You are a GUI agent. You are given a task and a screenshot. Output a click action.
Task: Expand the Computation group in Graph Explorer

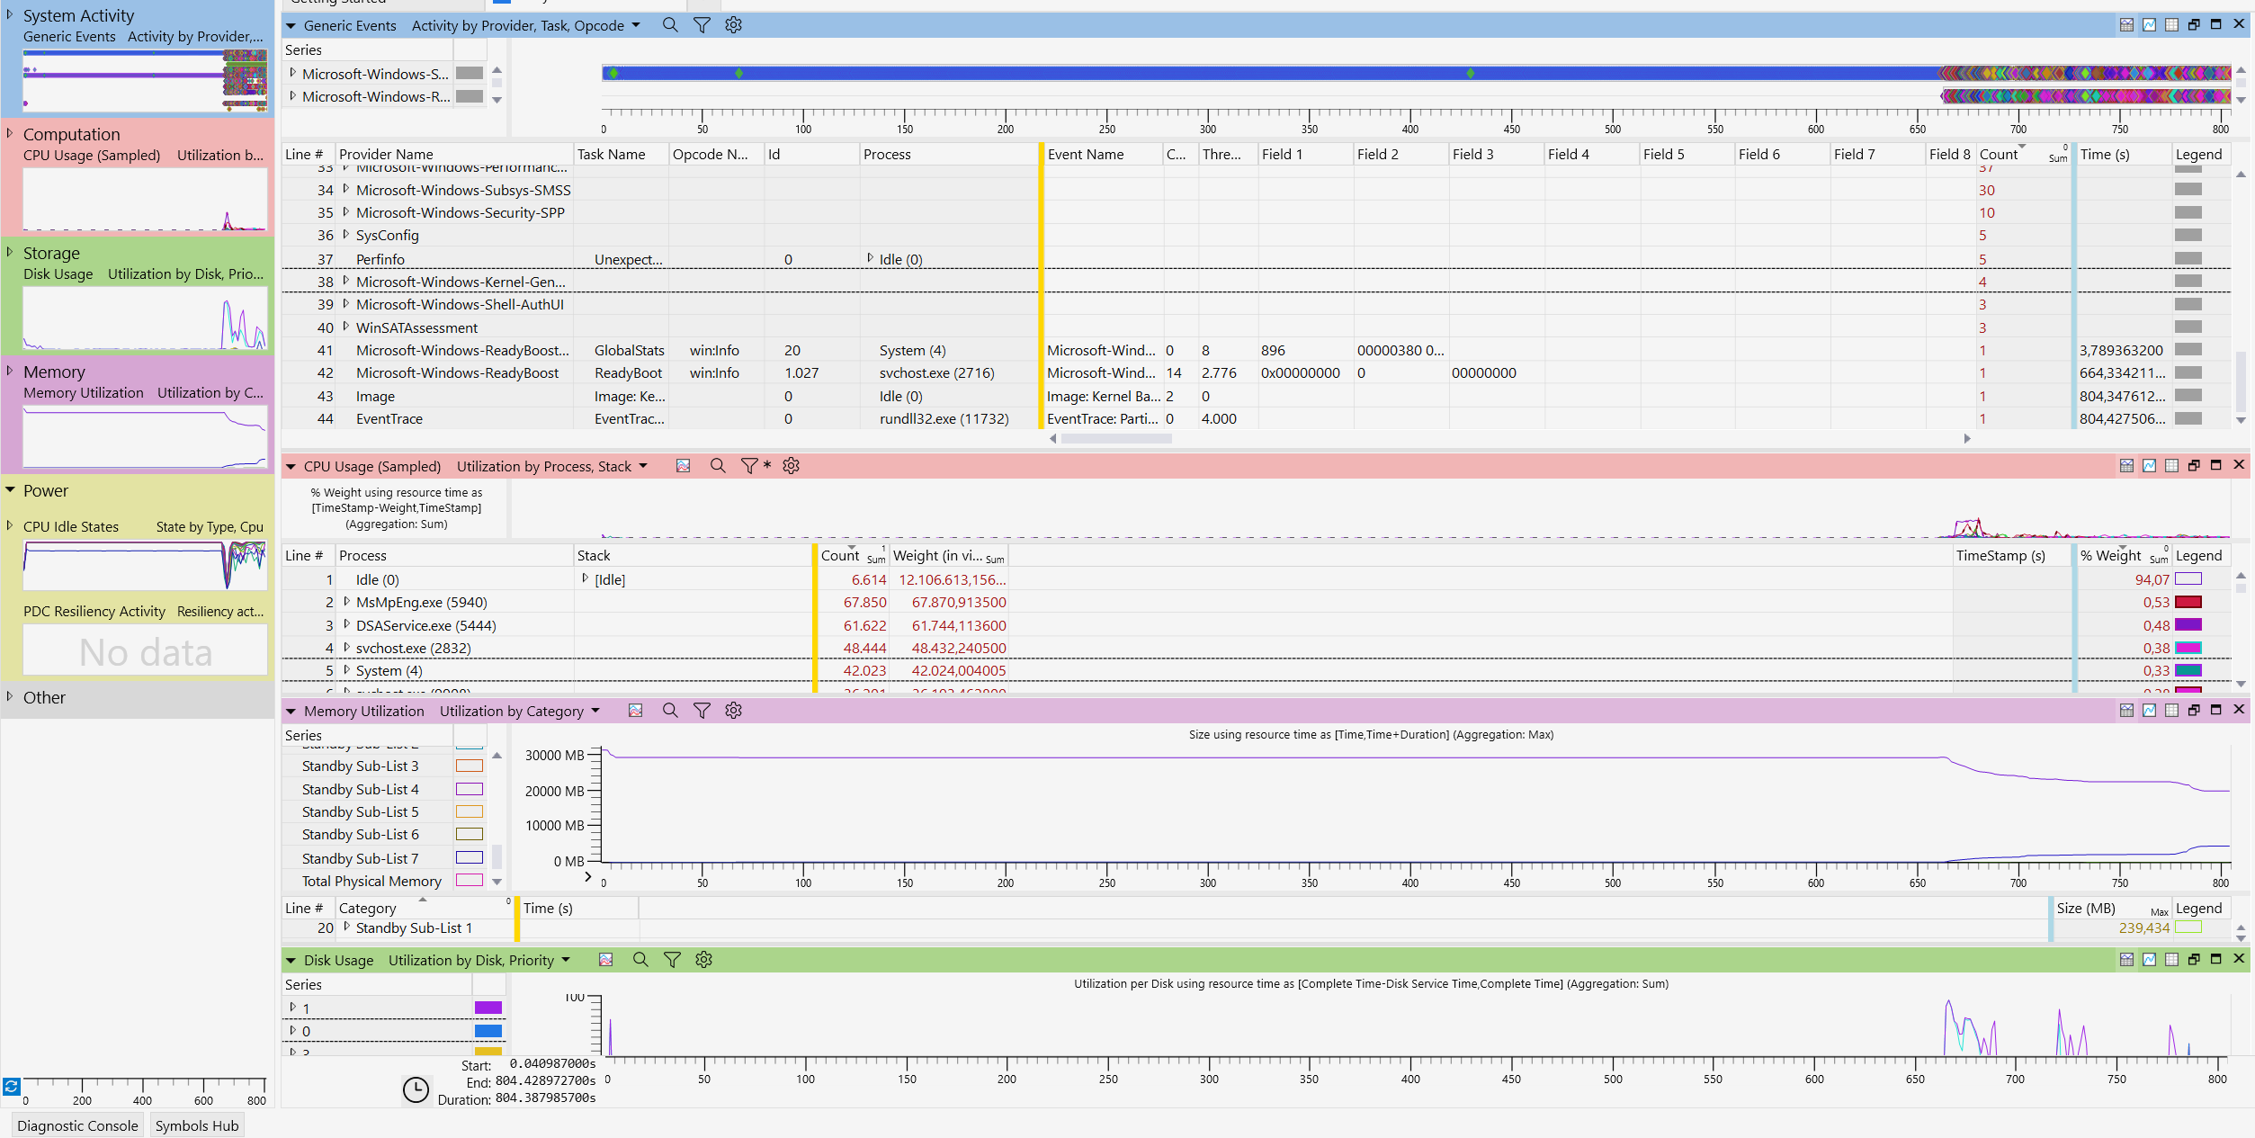tap(10, 134)
